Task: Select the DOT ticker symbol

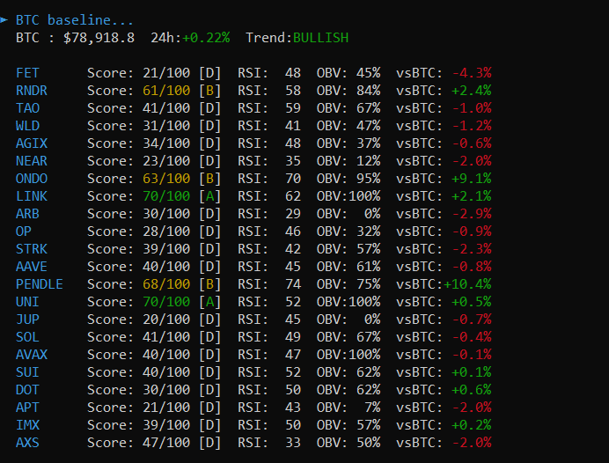Action: [x=27, y=390]
